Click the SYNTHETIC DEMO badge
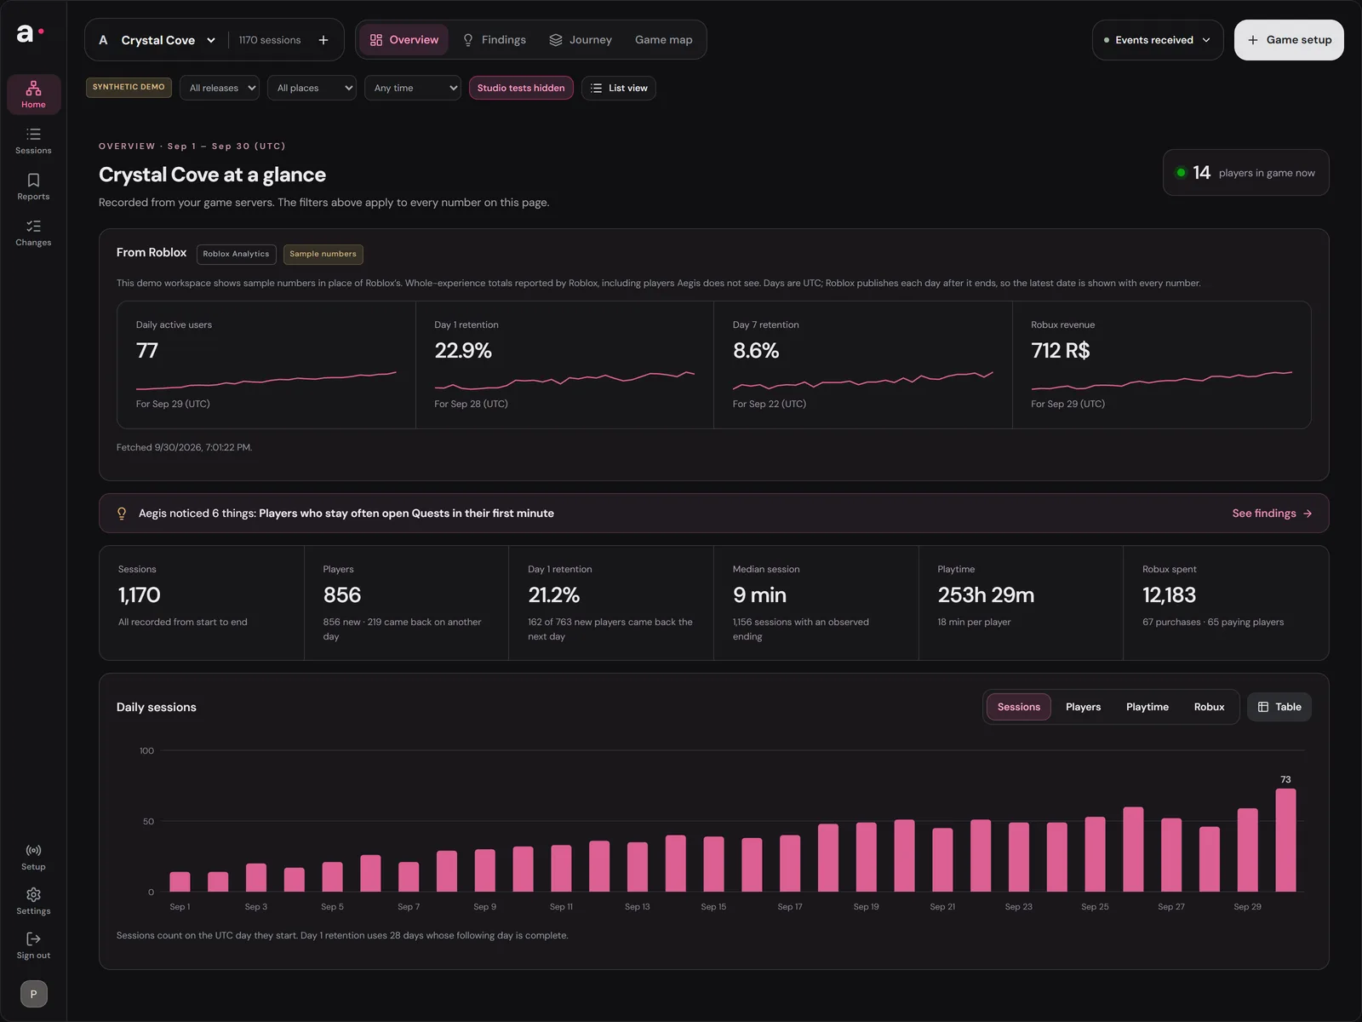This screenshot has height=1022, width=1362. pos(129,87)
